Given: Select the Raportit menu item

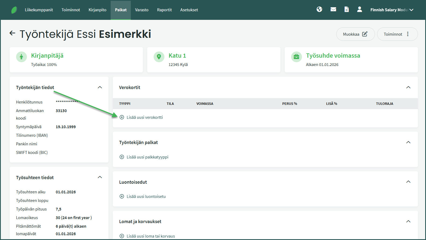Looking at the screenshot, I should 164,10.
